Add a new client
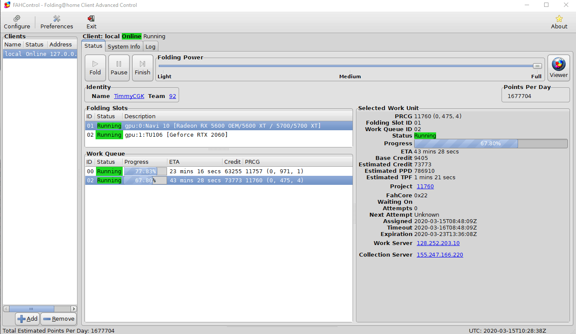This screenshot has width=576, height=334. click(28, 319)
